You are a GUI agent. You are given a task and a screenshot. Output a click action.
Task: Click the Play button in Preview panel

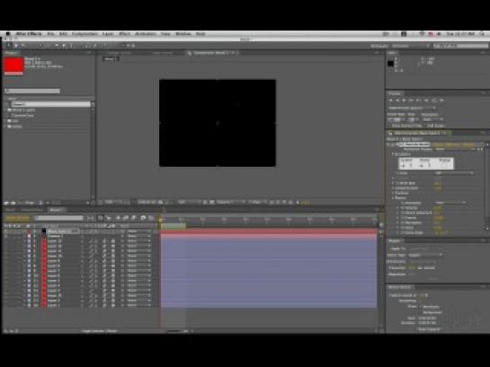click(x=405, y=100)
